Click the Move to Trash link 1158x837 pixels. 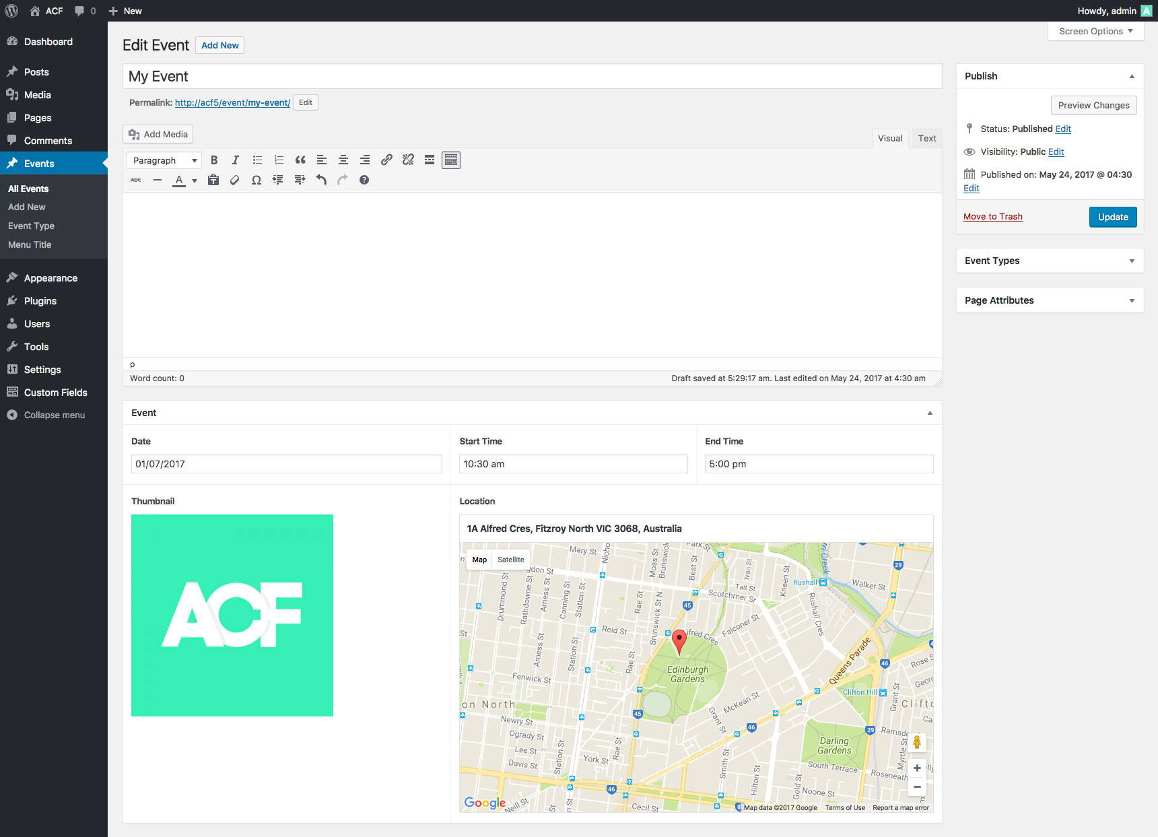pyautogui.click(x=992, y=217)
